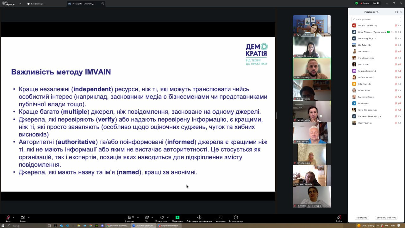This screenshot has height=228, width=405.
Task: Open the Дополнительно more options icon
Action: tap(236, 218)
